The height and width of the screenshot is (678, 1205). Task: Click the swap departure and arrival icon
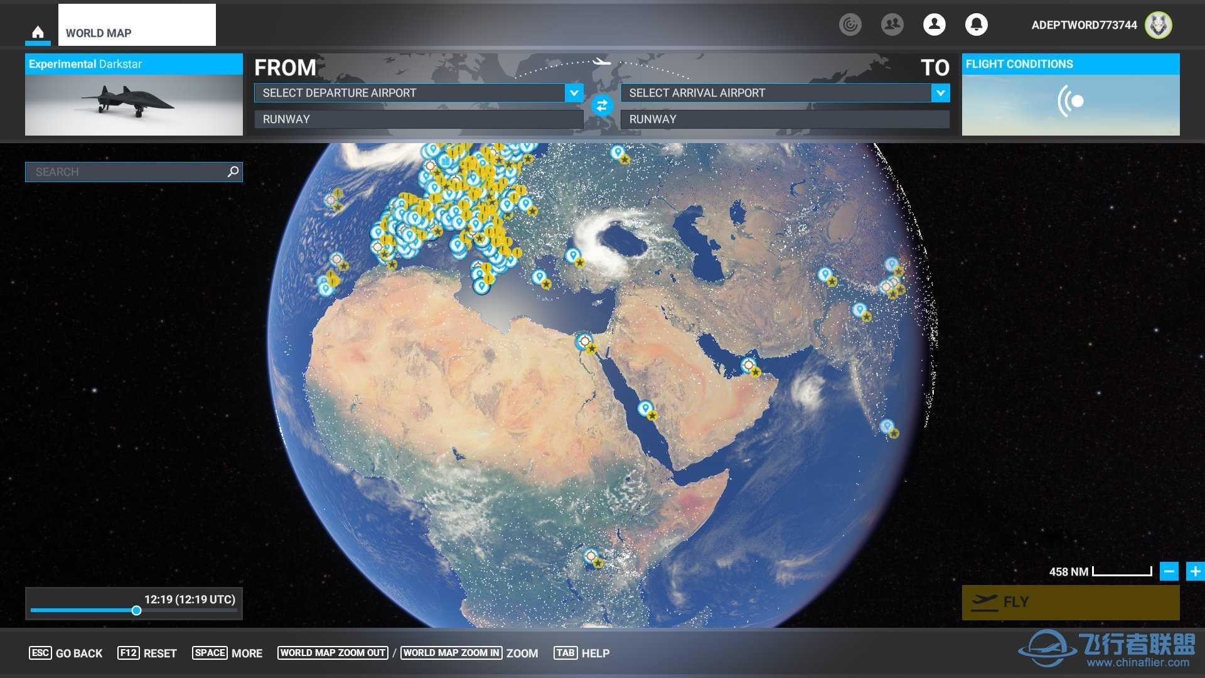point(602,106)
